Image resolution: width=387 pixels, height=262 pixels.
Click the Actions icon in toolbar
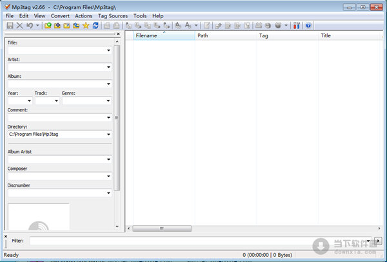click(x=178, y=25)
